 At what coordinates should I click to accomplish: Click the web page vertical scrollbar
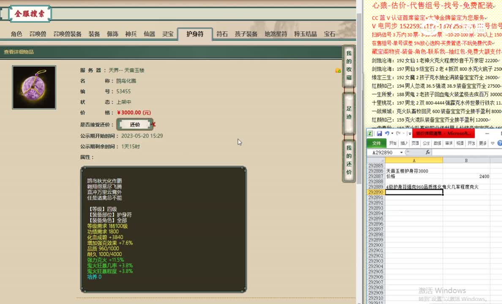359,127
